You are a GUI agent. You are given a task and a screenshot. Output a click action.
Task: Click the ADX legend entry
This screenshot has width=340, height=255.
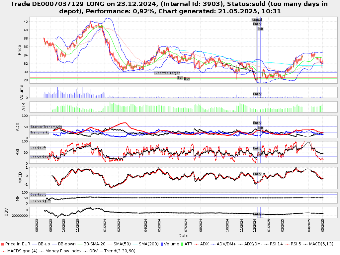tap(203, 244)
